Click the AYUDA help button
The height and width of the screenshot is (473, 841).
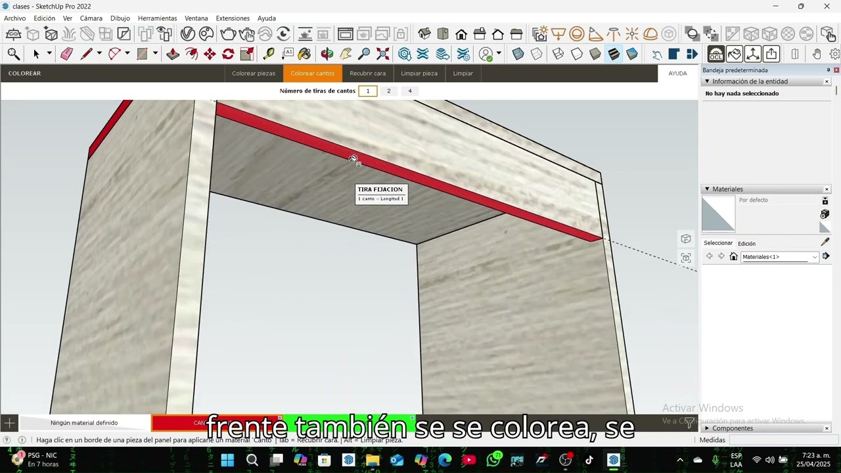(x=677, y=74)
